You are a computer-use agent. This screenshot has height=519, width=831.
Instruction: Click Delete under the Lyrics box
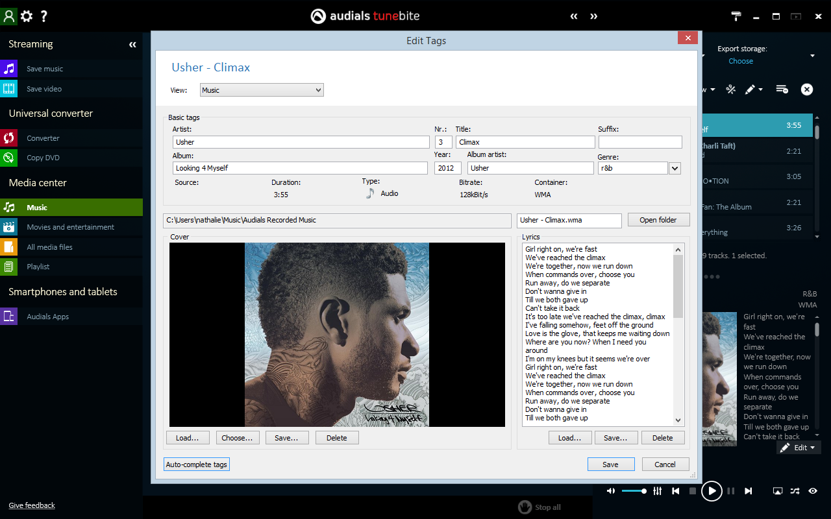[x=663, y=438]
